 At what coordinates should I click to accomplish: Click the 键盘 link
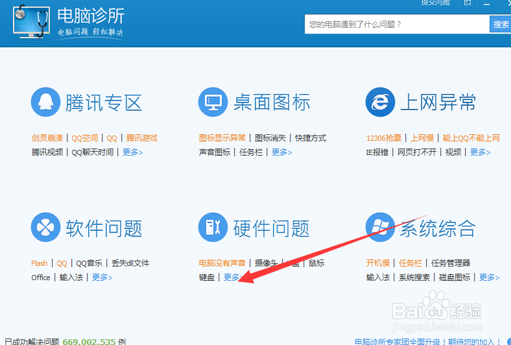click(207, 278)
